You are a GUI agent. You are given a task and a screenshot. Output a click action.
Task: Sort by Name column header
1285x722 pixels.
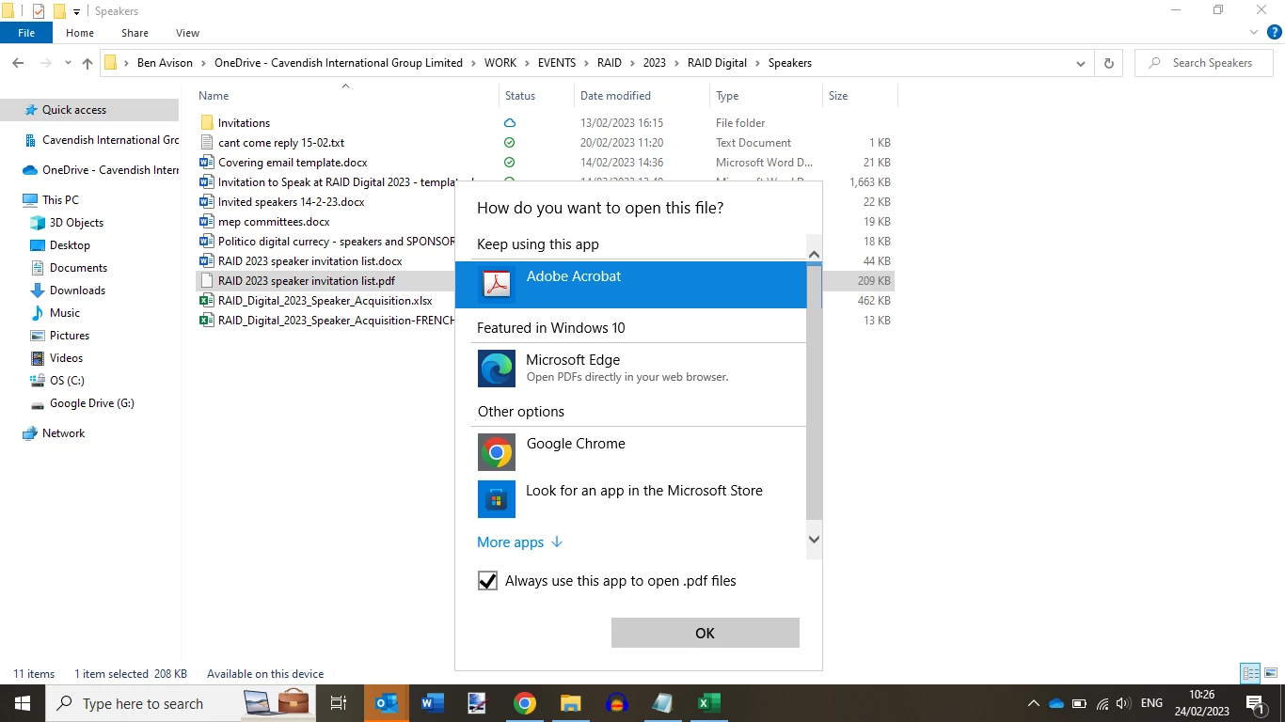(348, 95)
